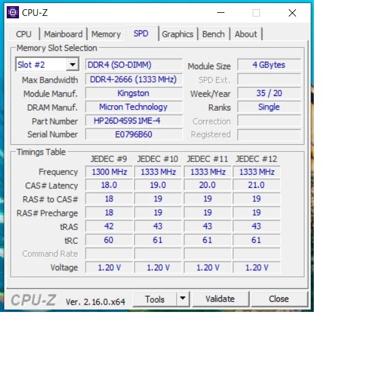Click the JEDEC #9 RAS# Precharge value 18

109,212
